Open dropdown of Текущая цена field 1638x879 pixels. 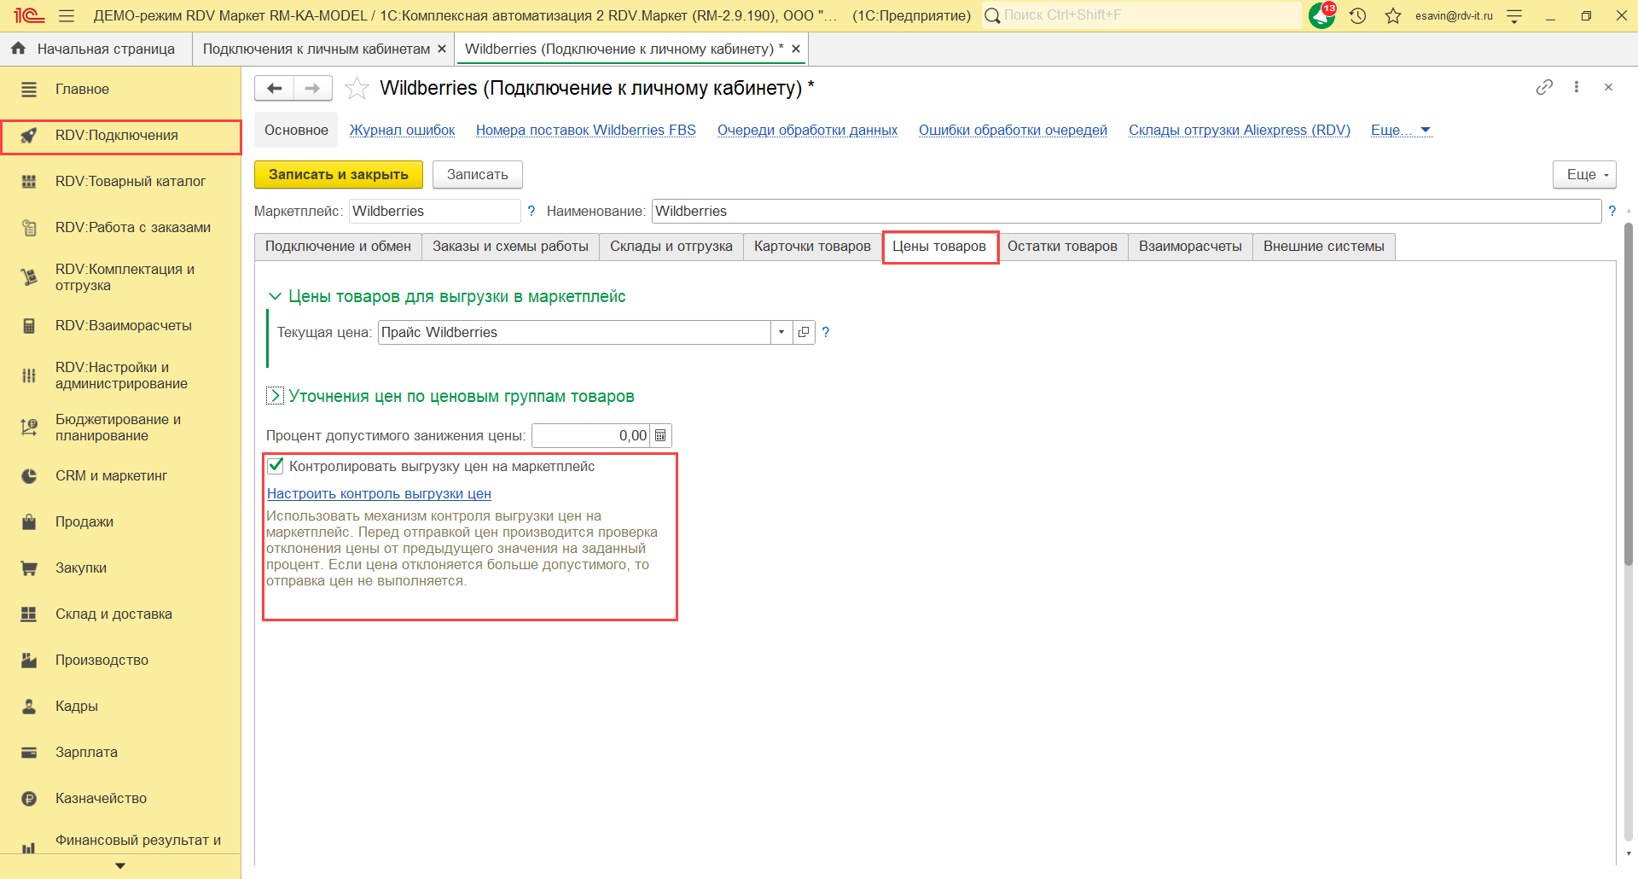(x=781, y=333)
